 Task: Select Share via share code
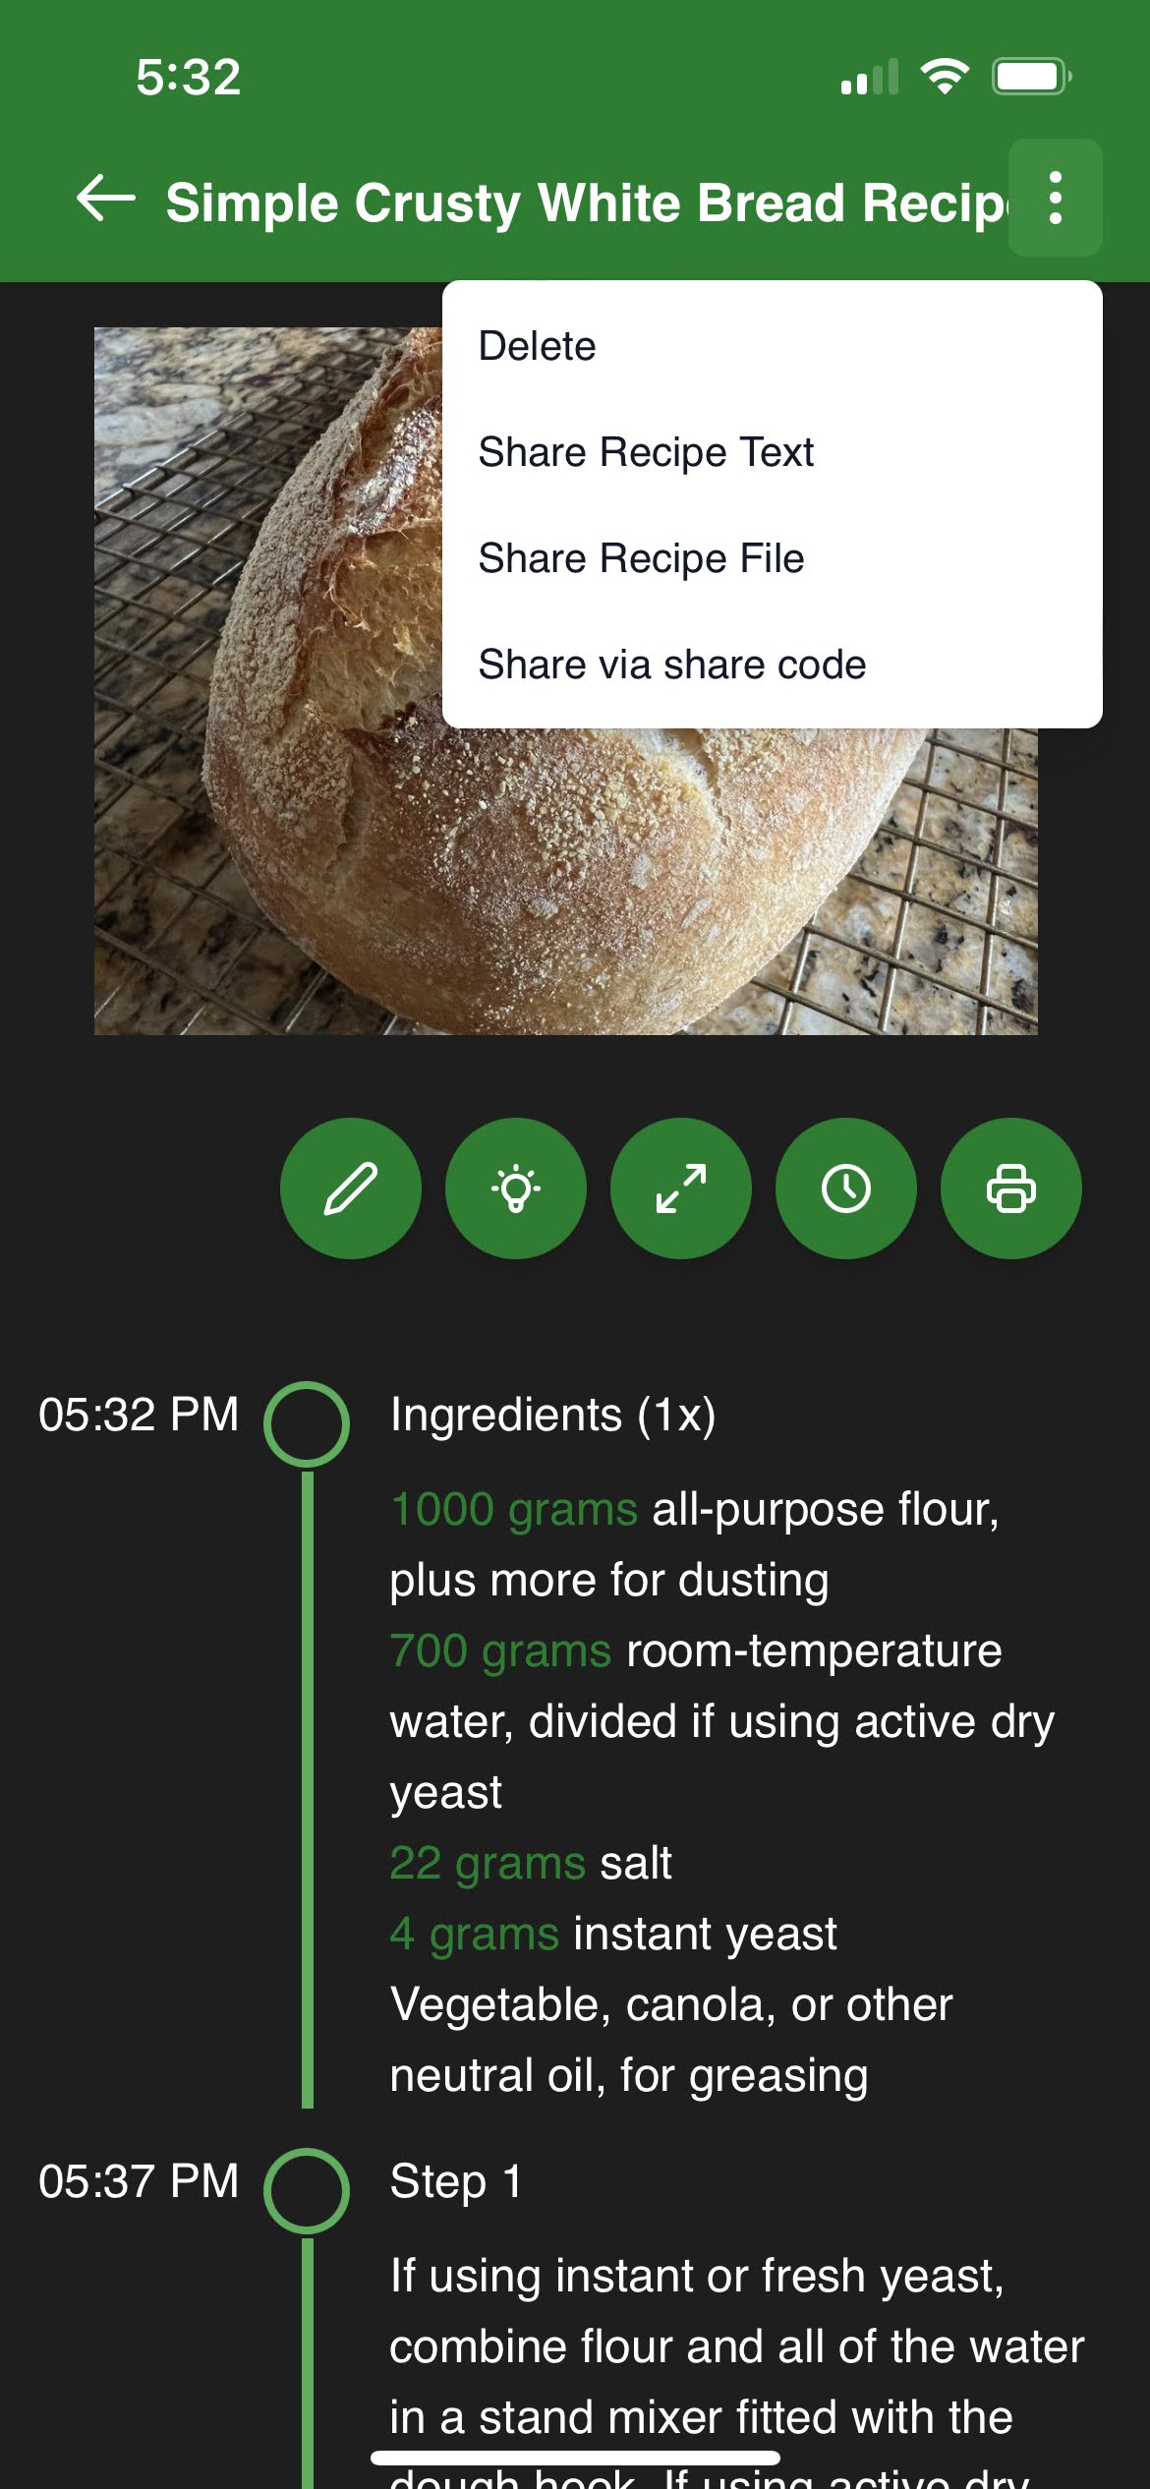point(773,665)
